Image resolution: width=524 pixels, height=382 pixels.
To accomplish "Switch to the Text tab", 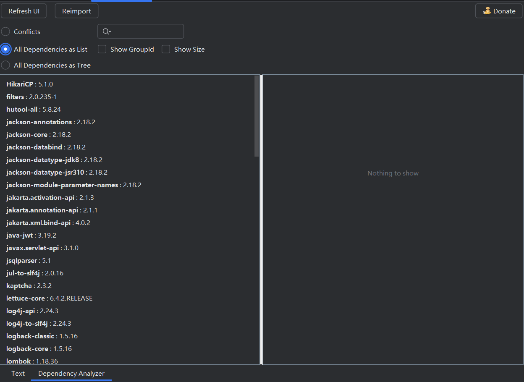I will tap(18, 373).
